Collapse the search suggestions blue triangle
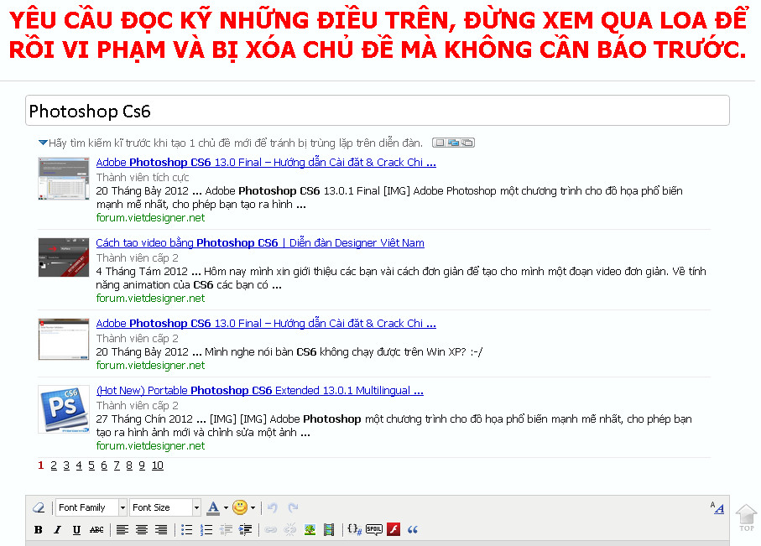The width and height of the screenshot is (761, 546). [x=43, y=143]
